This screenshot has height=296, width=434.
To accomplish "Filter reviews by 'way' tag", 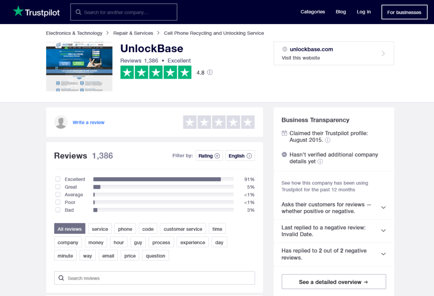I will [x=87, y=256].
